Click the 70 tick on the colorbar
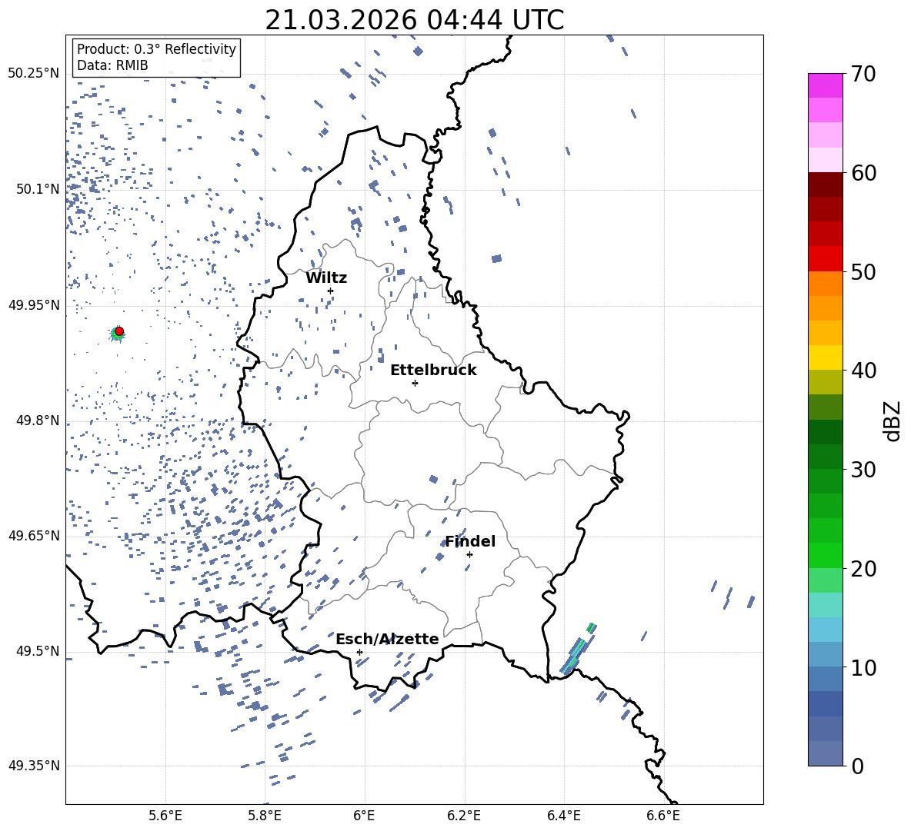The image size is (911, 831). coord(863,74)
